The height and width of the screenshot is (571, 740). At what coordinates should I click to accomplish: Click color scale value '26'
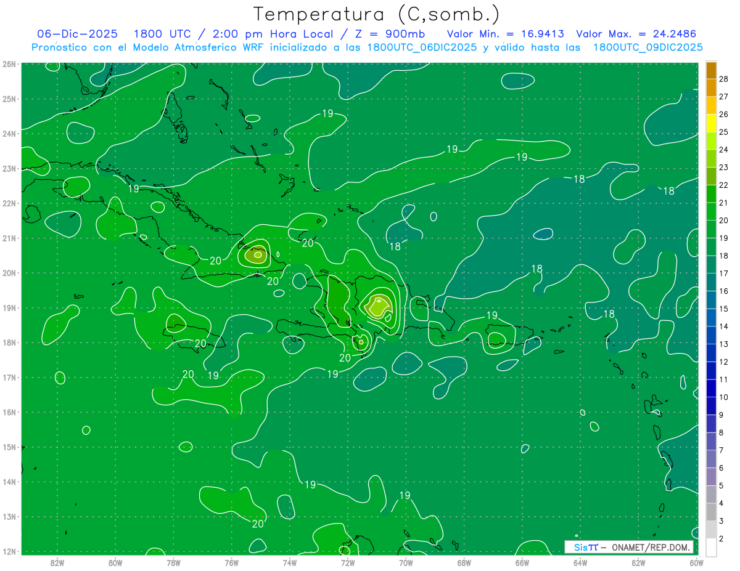pos(724,115)
